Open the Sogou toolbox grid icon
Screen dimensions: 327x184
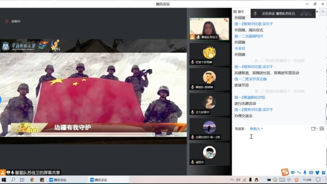(x=323, y=172)
